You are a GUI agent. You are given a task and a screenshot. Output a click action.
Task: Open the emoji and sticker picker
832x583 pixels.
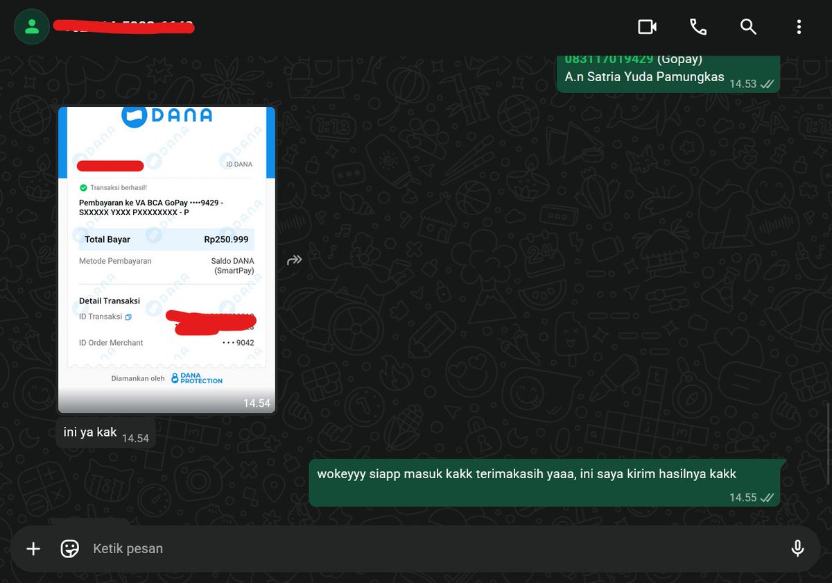[70, 549]
